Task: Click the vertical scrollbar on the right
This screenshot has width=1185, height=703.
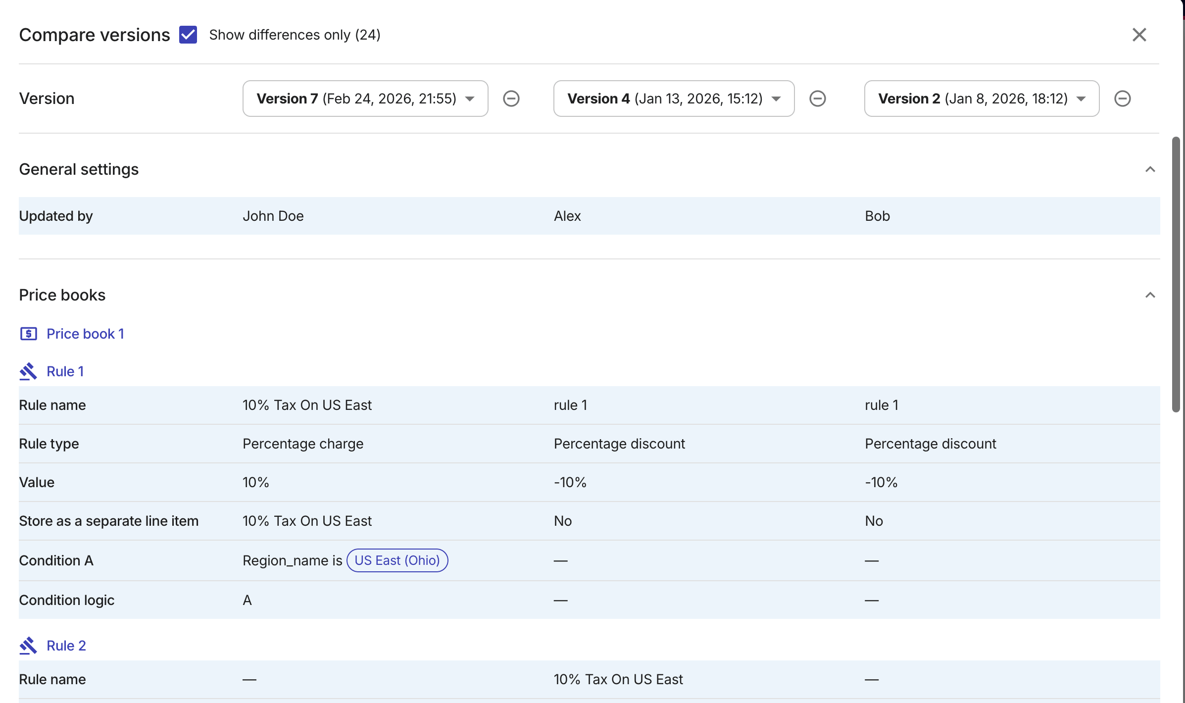Action: 1175,272
